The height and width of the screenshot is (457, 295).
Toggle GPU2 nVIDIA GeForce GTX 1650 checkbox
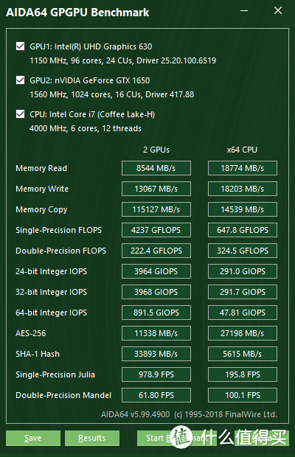tap(20, 80)
